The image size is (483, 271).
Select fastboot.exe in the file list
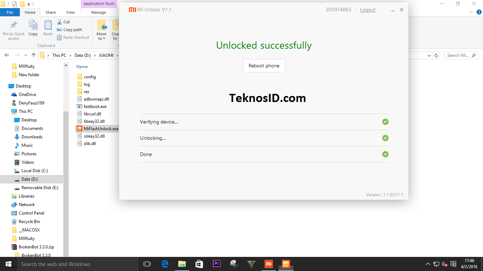click(92, 107)
